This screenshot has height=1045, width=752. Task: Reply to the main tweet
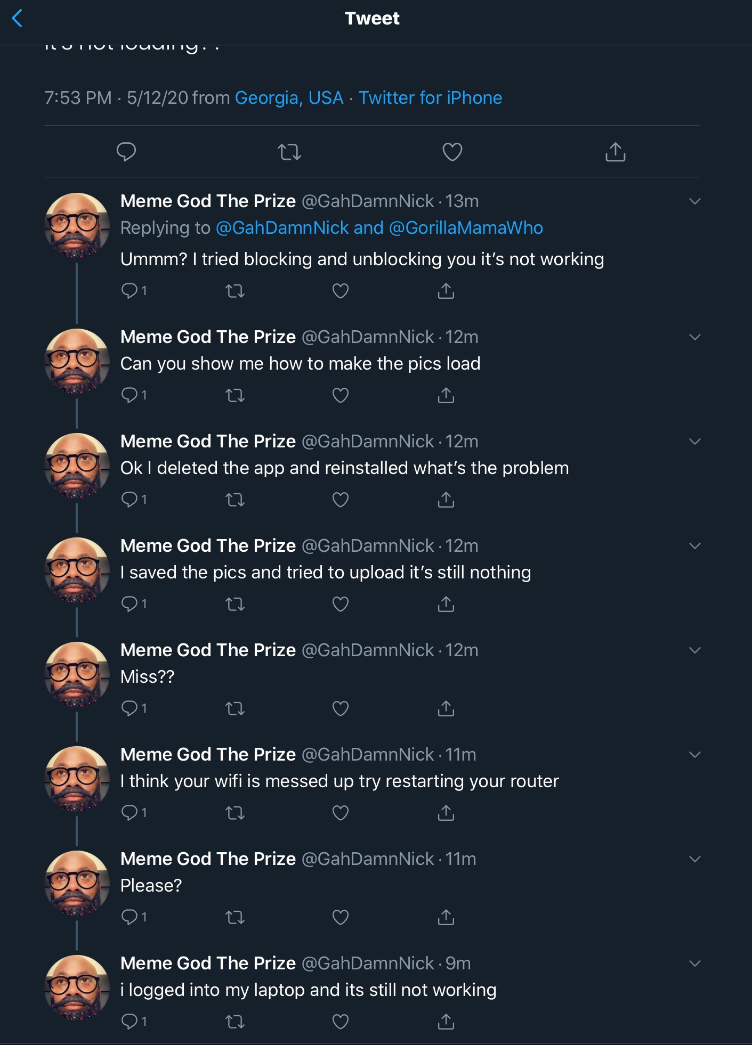click(126, 152)
